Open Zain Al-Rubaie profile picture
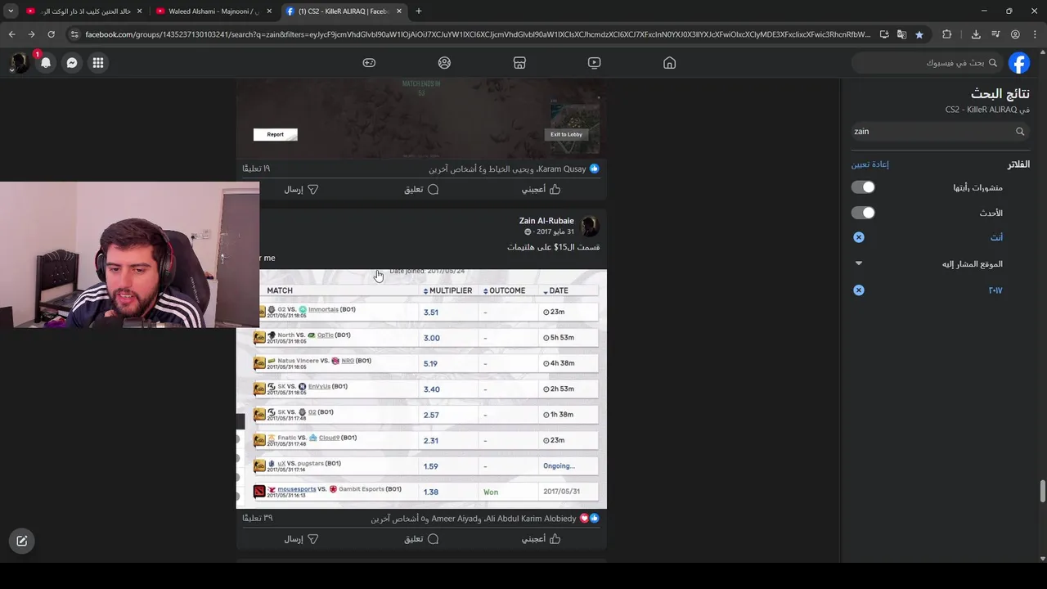 590,226
